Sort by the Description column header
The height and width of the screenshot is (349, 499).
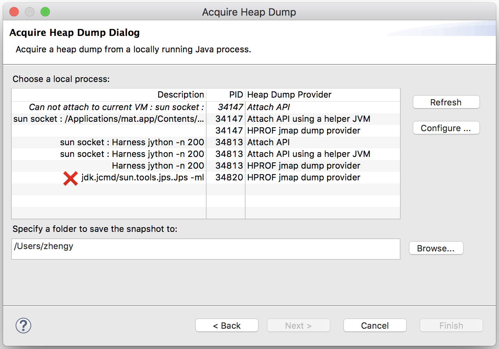(x=180, y=94)
